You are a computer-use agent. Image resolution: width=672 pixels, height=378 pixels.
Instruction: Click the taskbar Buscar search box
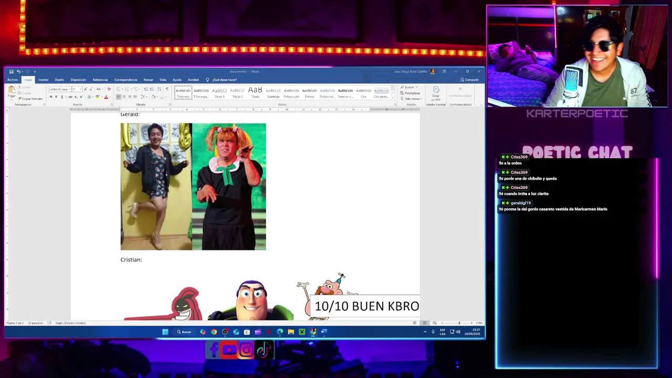pos(184,332)
